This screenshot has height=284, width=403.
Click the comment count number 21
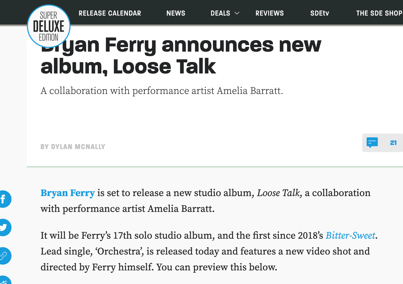coord(393,143)
